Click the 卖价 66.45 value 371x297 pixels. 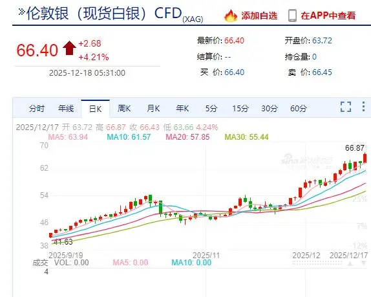tap(322, 72)
